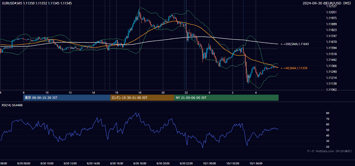Click bottom date label 9/30 22:00
Screen dimensions: 355x166
point(186,164)
